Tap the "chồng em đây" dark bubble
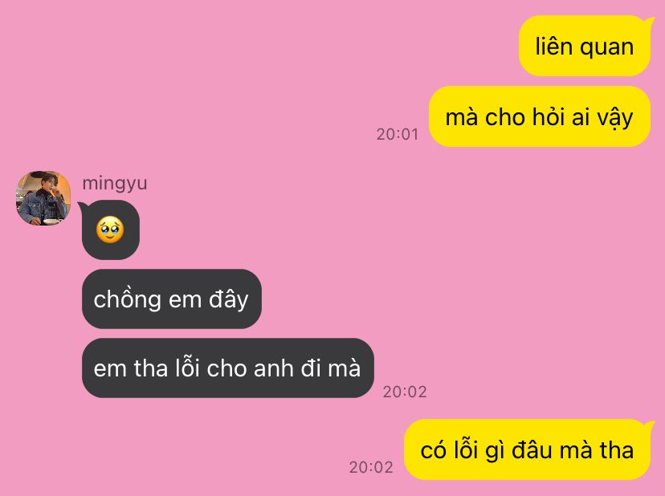Viewport: 665px width, 496px height. [171, 299]
